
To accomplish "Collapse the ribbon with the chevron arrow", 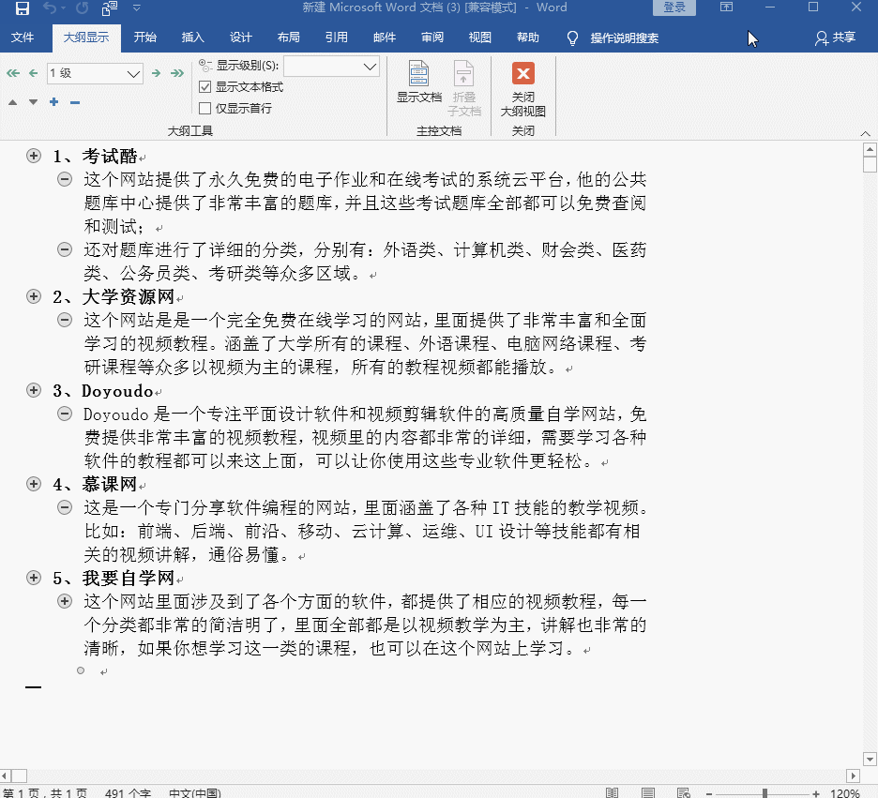I will [865, 133].
